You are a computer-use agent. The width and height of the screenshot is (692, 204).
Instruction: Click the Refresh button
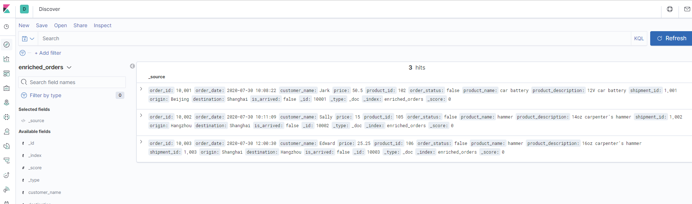click(671, 38)
